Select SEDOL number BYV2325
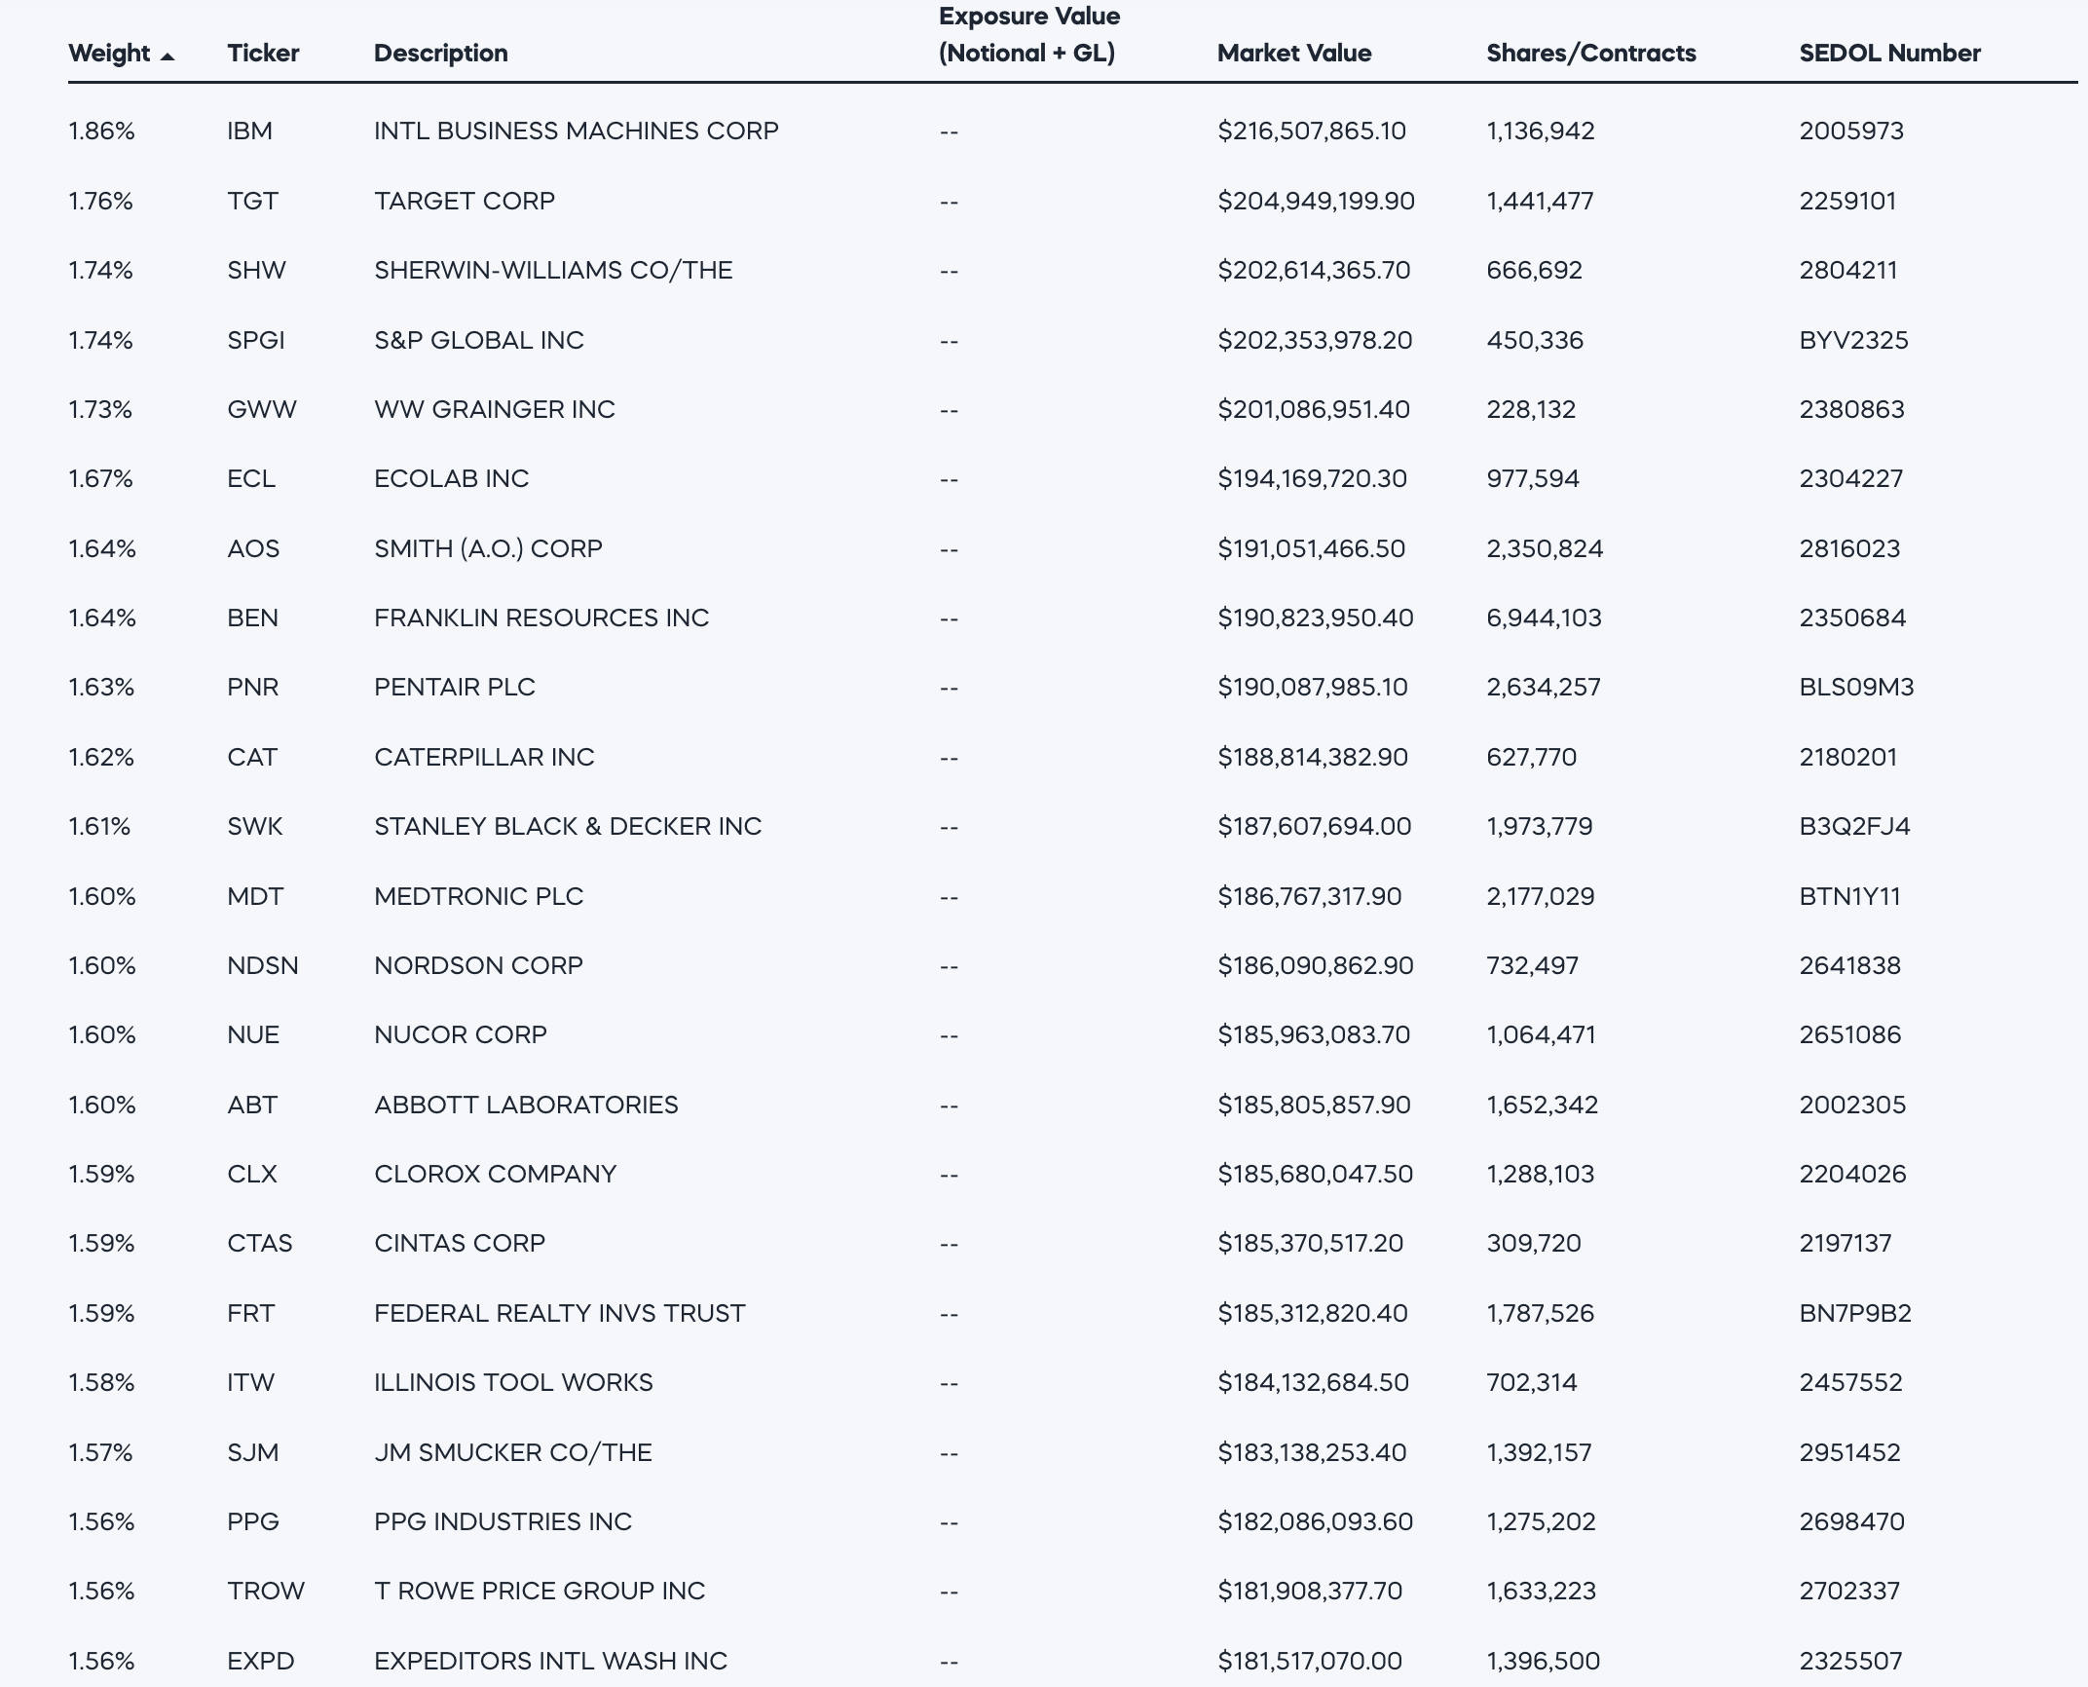Viewport: 2088px width, 1687px height. click(1853, 340)
